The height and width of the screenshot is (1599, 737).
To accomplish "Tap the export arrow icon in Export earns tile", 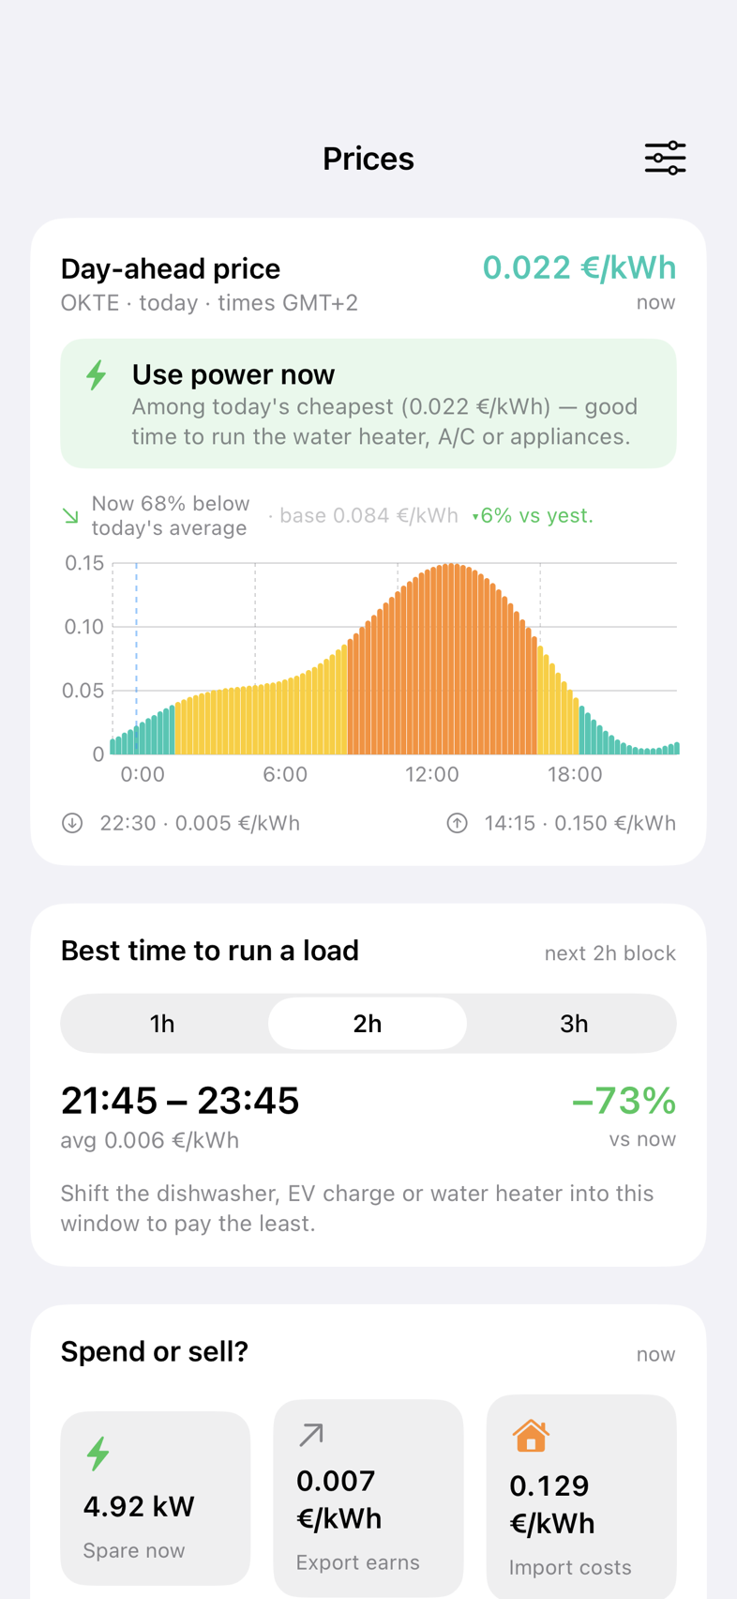I will [x=311, y=1434].
